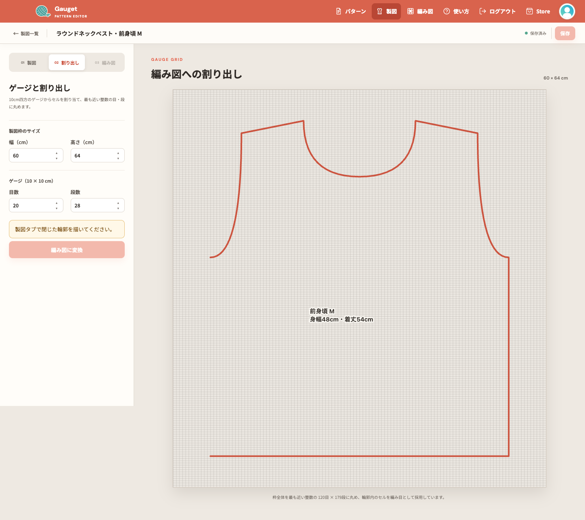Image resolution: width=585 pixels, height=520 pixels.
Task: Increase 目数 with the up stepper arrow
Action: click(x=56, y=203)
